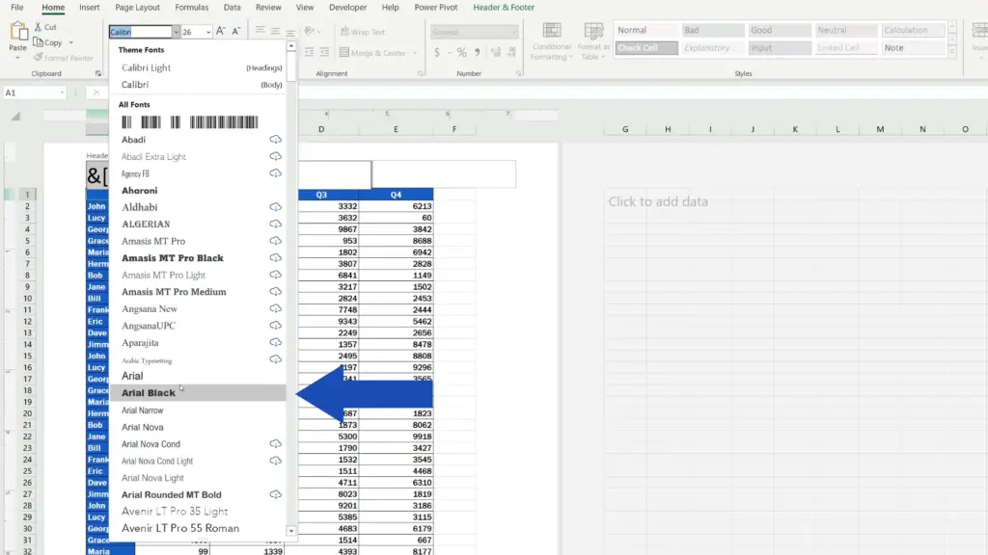Click the Accounting dollar format icon
988x555 pixels.
[x=437, y=52]
